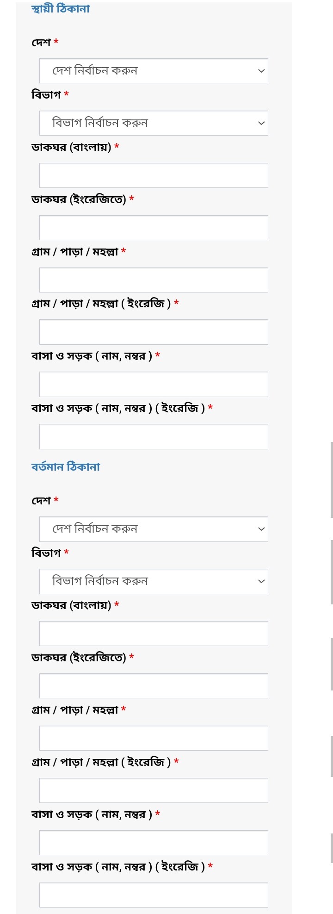Focus permanent বাসা ও সড়ক (ইংরেজি) field
Image resolution: width=333 pixels, height=914 pixels.
pos(154,436)
